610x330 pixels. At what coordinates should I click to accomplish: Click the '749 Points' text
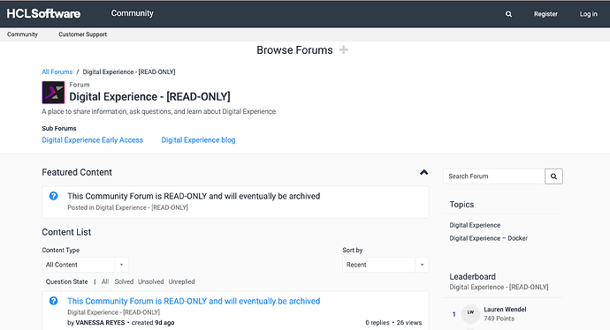499,319
